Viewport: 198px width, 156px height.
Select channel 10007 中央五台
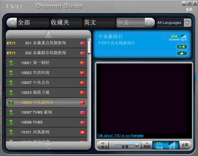pyautogui.click(x=46, y=83)
